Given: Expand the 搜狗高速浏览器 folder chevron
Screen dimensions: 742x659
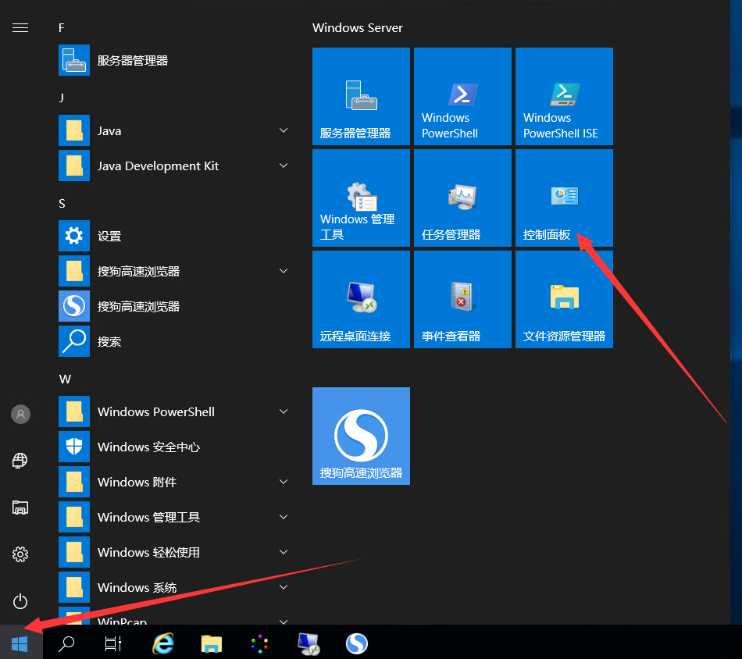Looking at the screenshot, I should pyautogui.click(x=284, y=271).
